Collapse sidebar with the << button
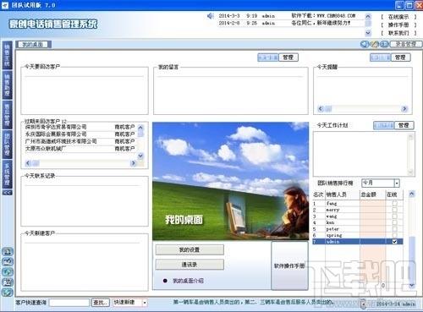 7,193
